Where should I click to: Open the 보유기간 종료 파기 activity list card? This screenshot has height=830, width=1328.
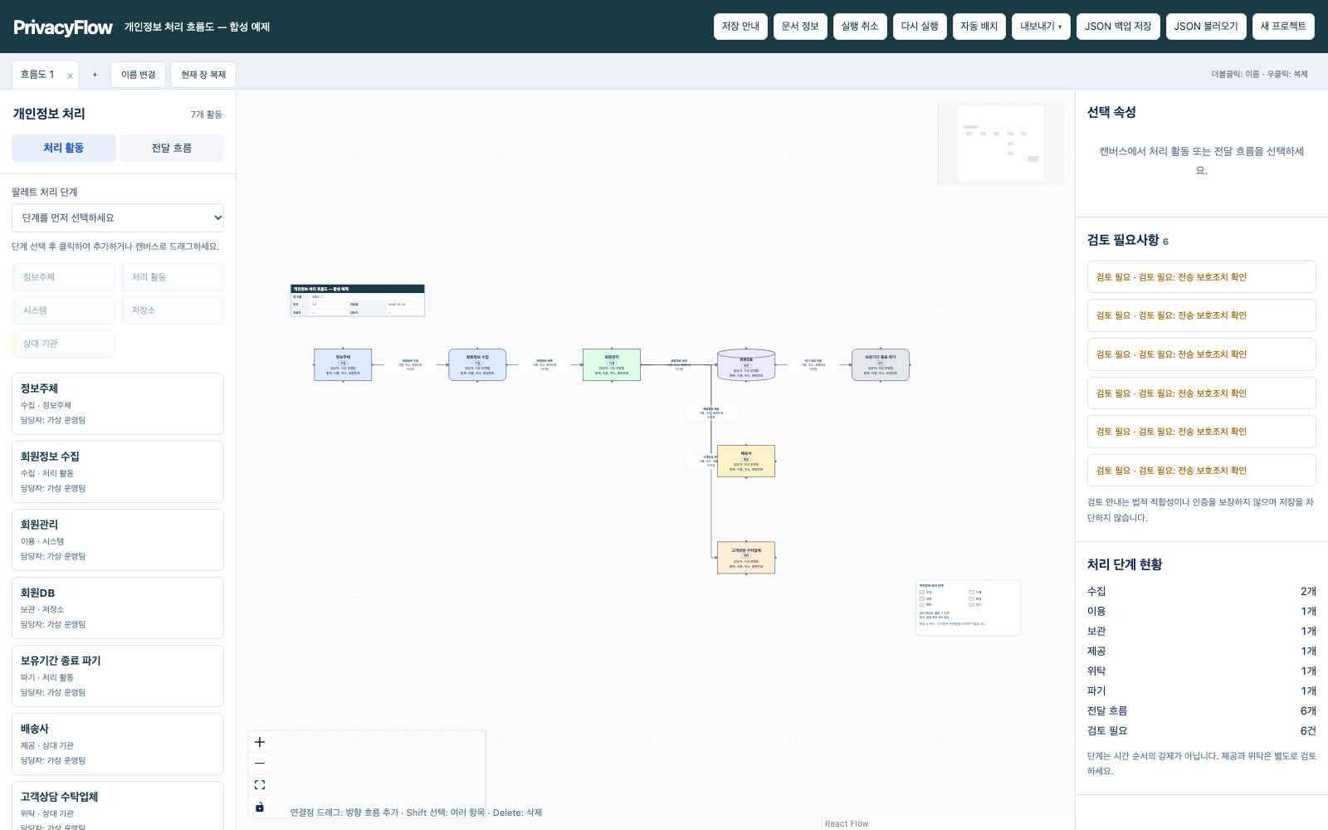(x=118, y=676)
